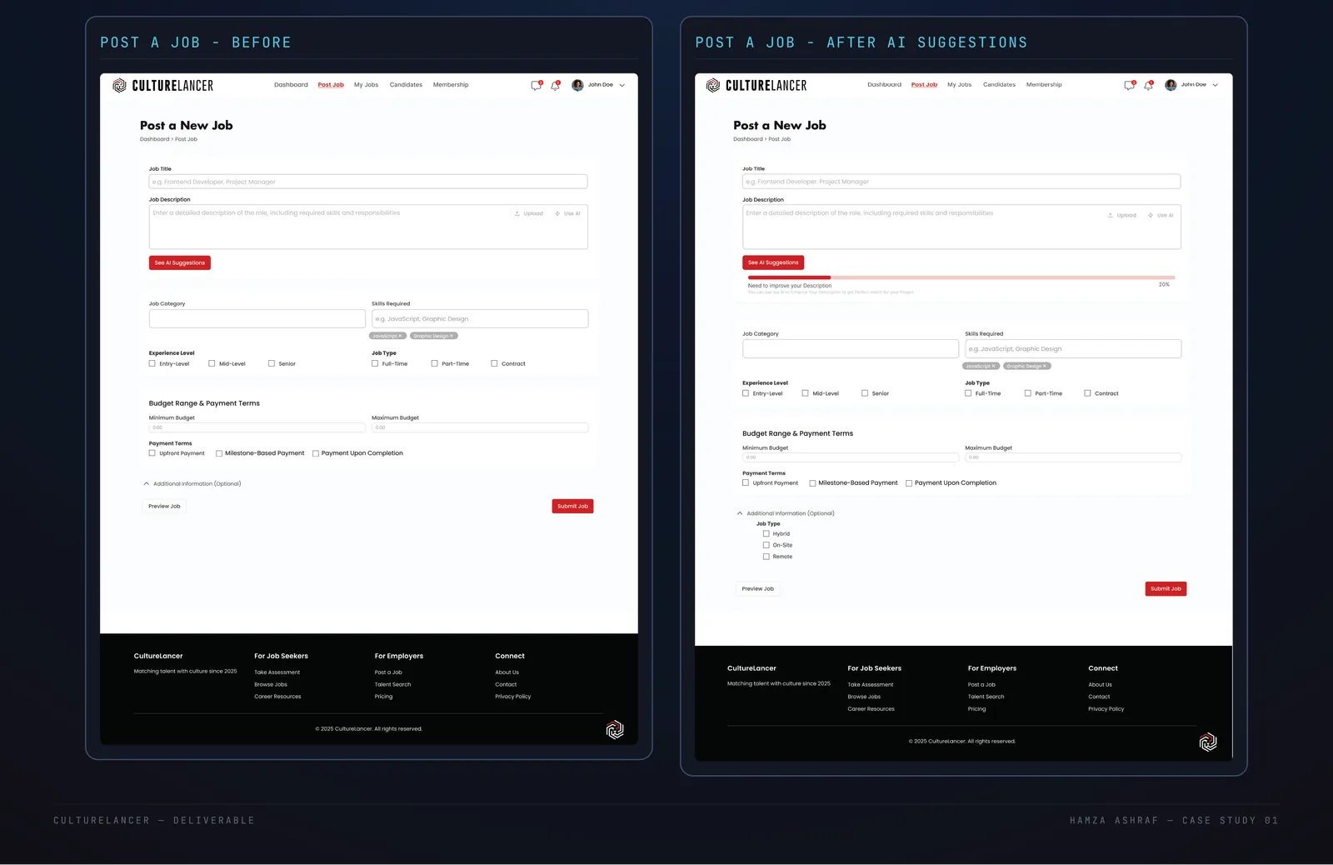
Task: Open Job Category field in After panel
Action: 851,348
